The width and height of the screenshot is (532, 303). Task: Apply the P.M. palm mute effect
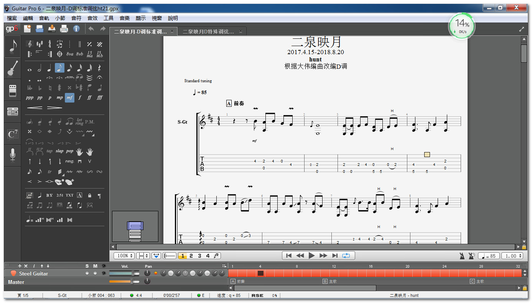coord(90,122)
